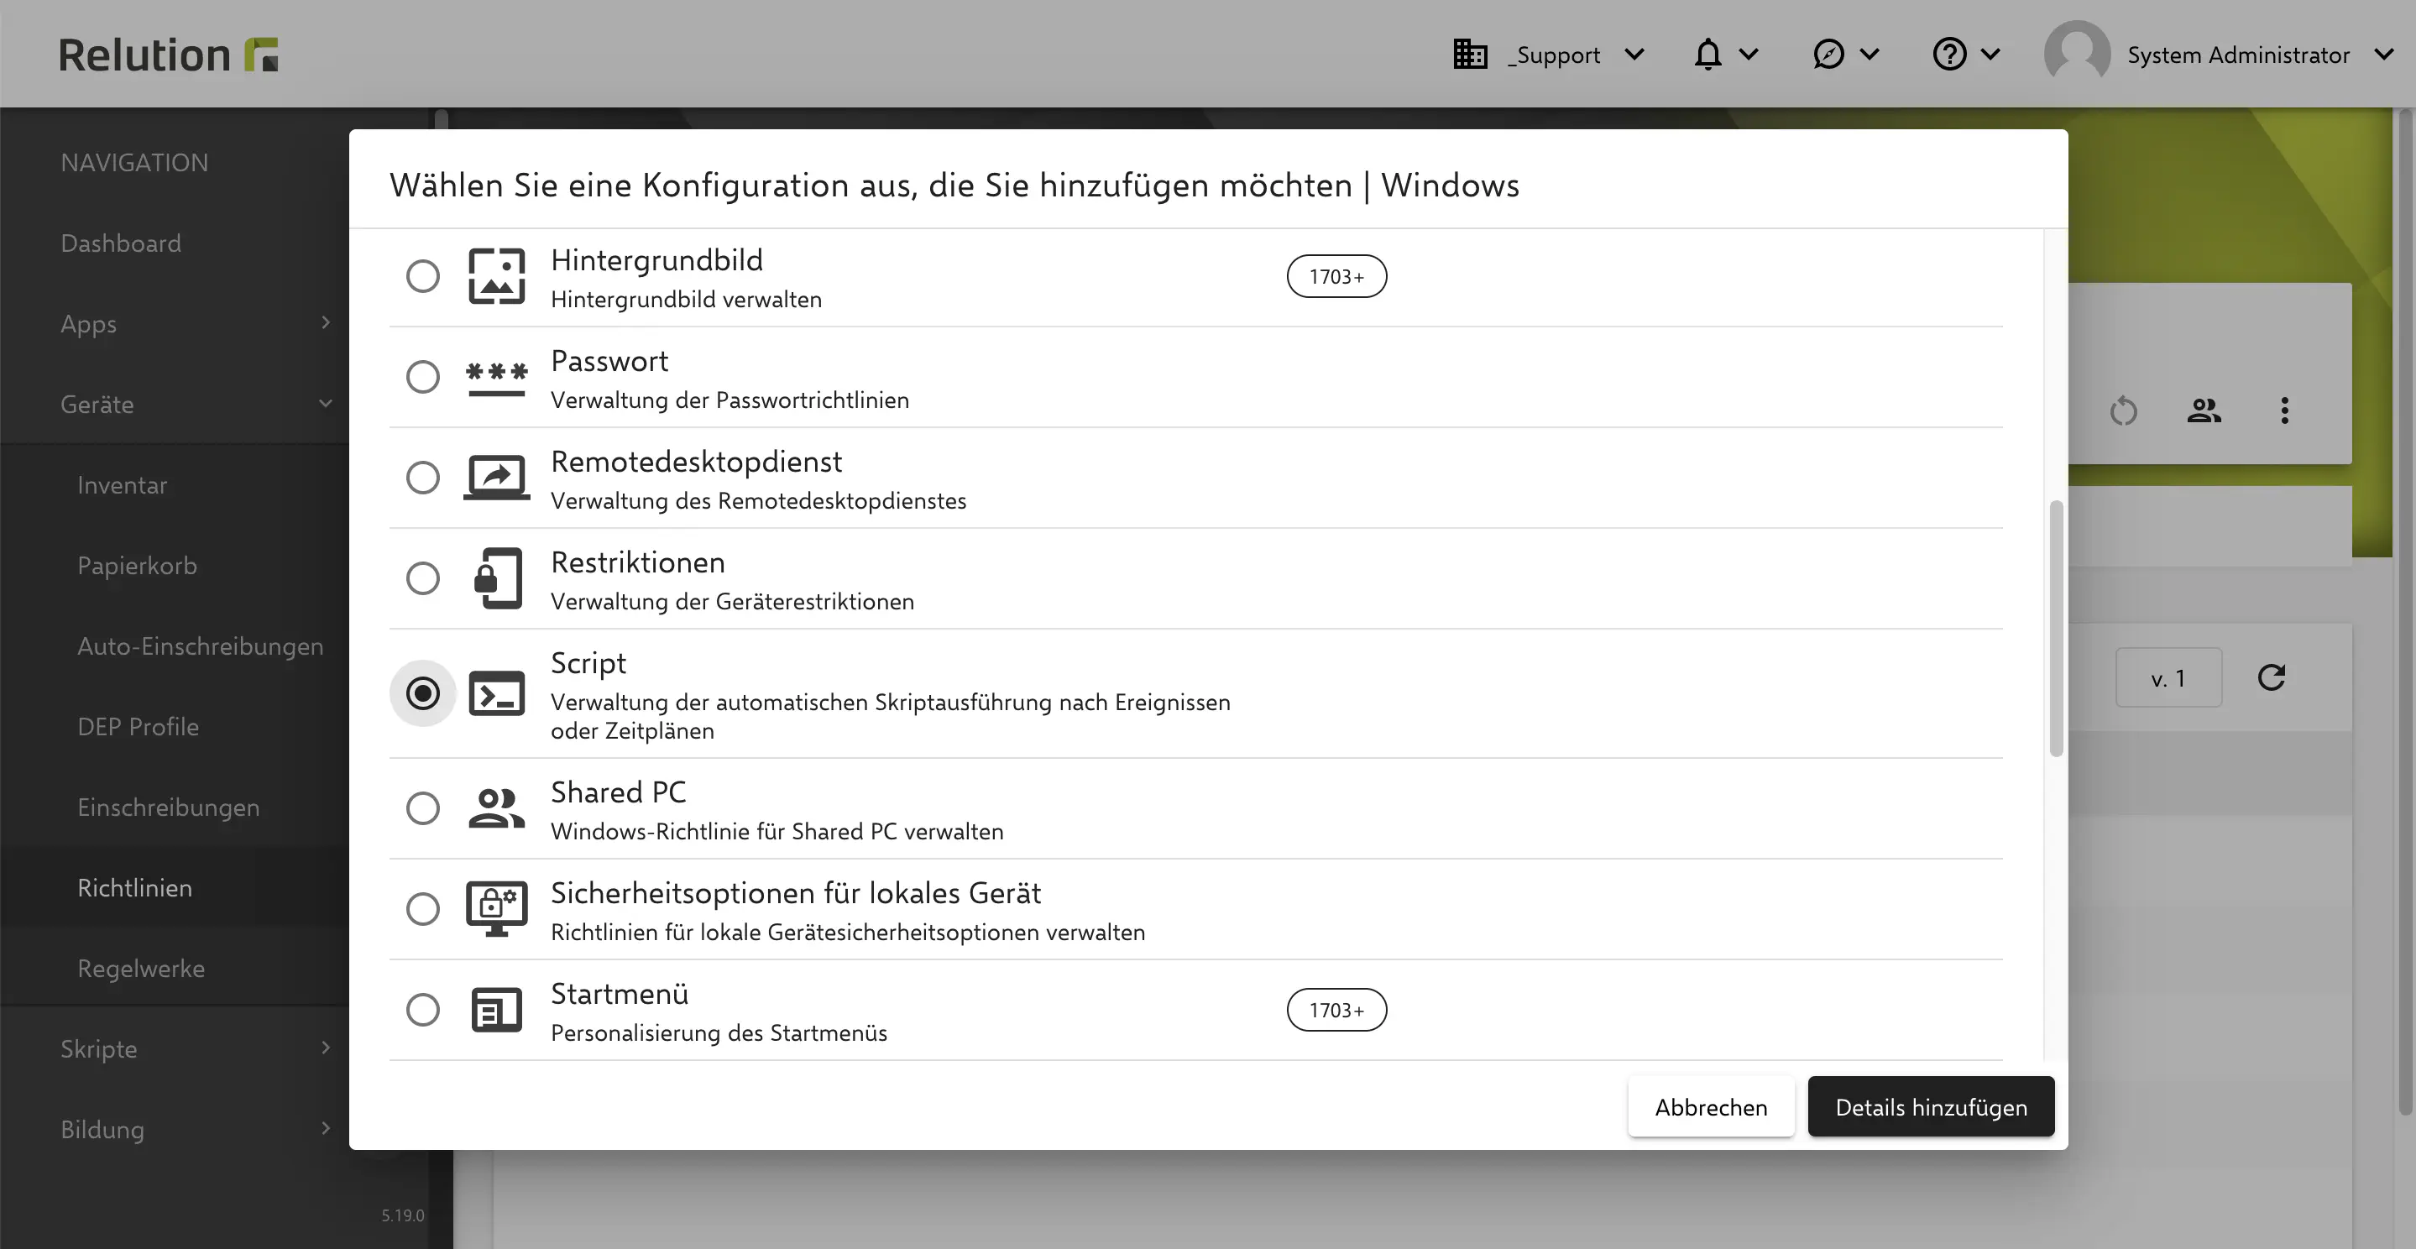2416x1249 pixels.
Task: Select the Hintergrundbild radio button
Action: (x=422, y=277)
